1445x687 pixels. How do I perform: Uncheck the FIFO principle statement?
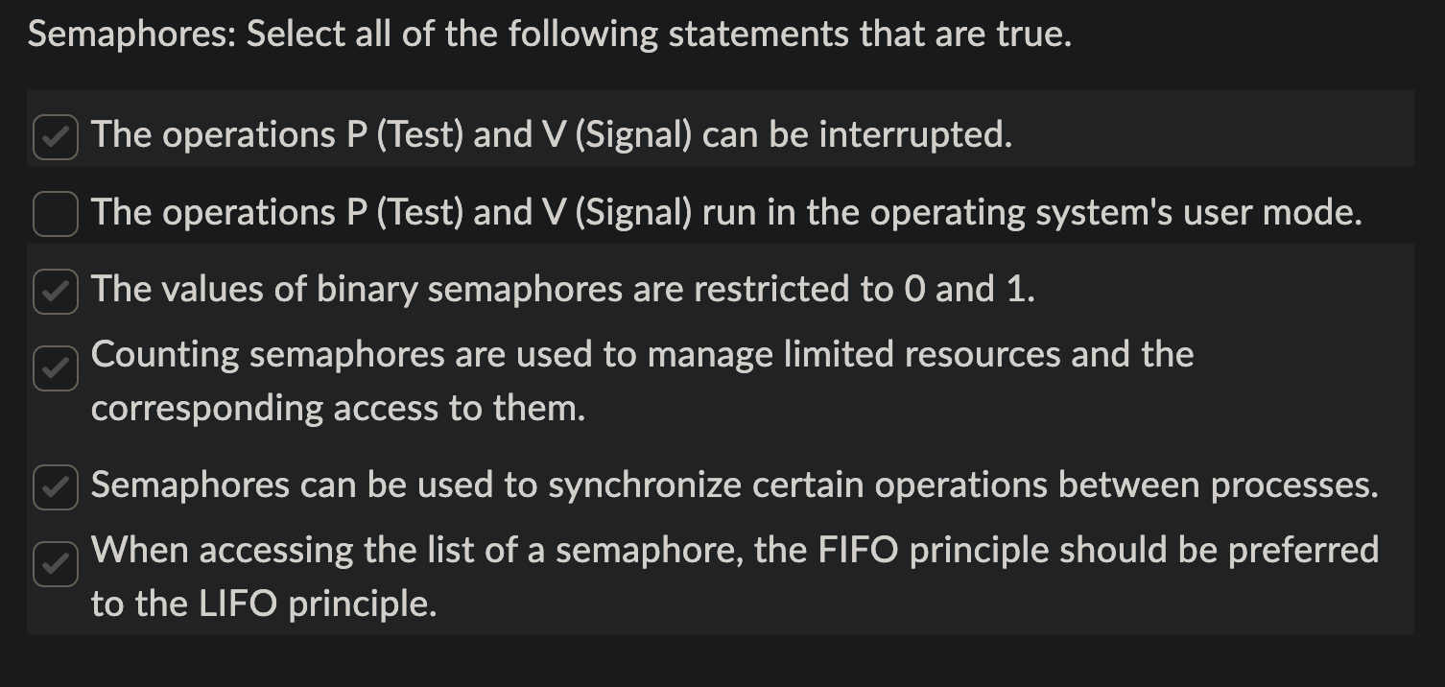pyautogui.click(x=55, y=564)
